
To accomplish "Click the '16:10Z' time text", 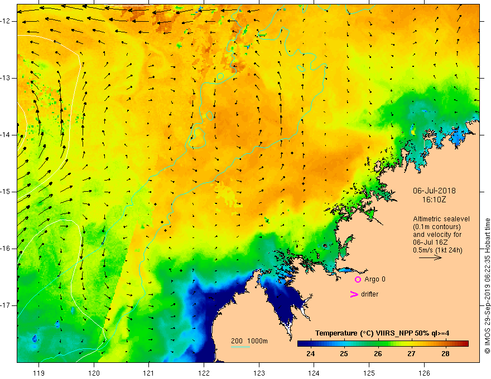I will [x=434, y=199].
